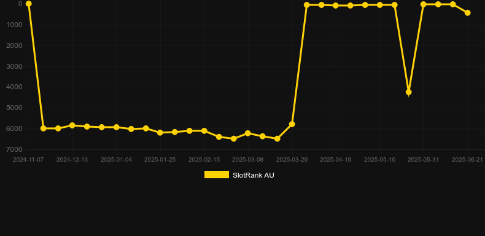Select the data point above 2025-04-19 label
This screenshot has width=485, height=236.
tap(336, 6)
